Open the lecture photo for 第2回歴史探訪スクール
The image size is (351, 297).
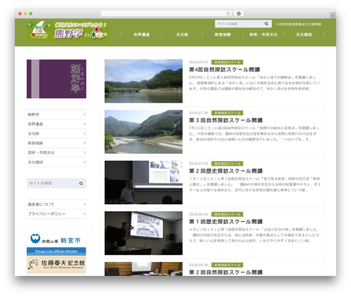click(x=143, y=183)
